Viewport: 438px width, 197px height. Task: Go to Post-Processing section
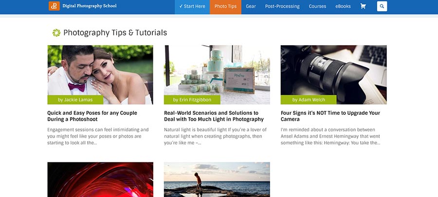[282, 6]
